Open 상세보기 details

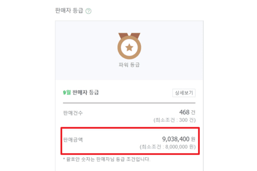tap(184, 93)
